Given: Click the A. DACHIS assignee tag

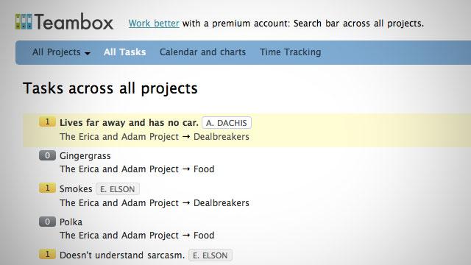Looking at the screenshot, I should [227, 123].
